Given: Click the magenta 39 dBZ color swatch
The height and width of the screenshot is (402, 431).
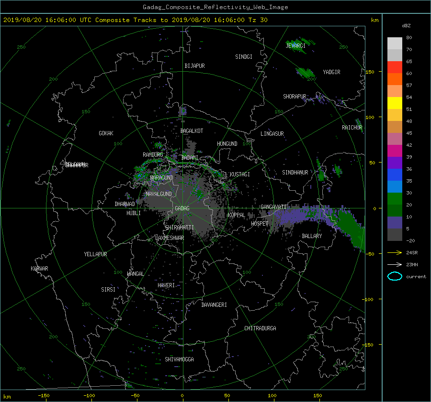Looking at the screenshot, I should tap(395, 151).
